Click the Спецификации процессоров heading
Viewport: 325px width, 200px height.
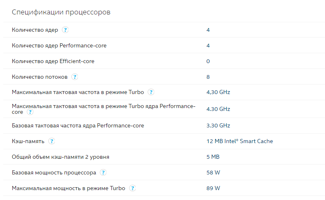61,12
